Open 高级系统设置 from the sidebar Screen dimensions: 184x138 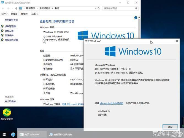click(11, 40)
